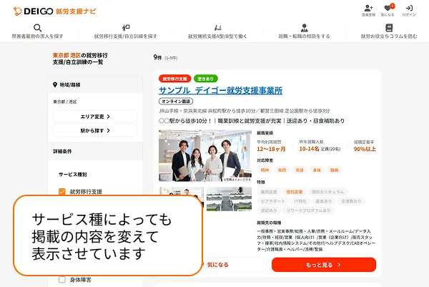Viewport: 429px width, 287px height.
Task: Click the 12〜18ヶ月 average usage period value
Action: tap(271, 149)
